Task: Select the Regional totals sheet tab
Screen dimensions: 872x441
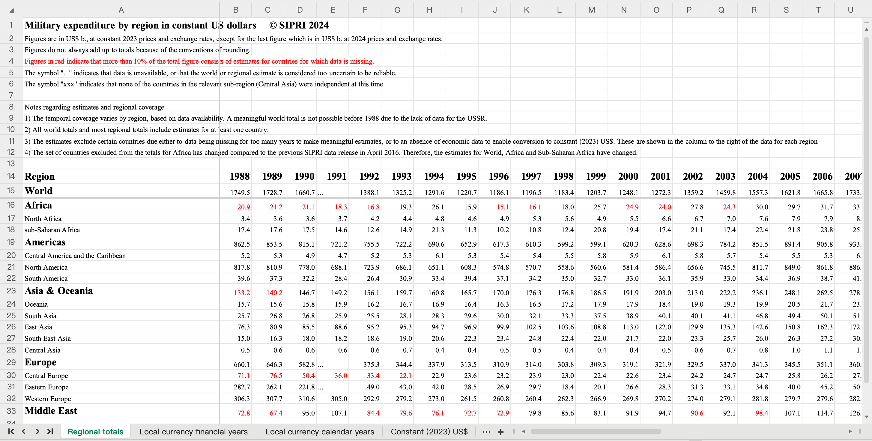Action: click(95, 431)
